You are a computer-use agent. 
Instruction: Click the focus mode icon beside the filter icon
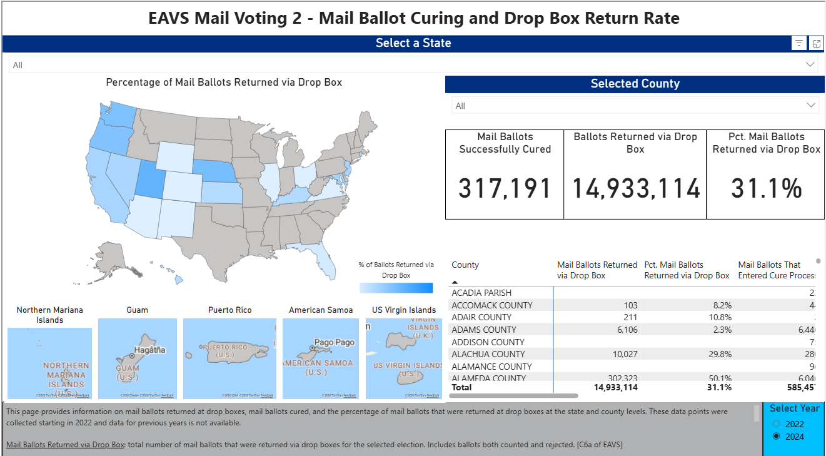(817, 43)
